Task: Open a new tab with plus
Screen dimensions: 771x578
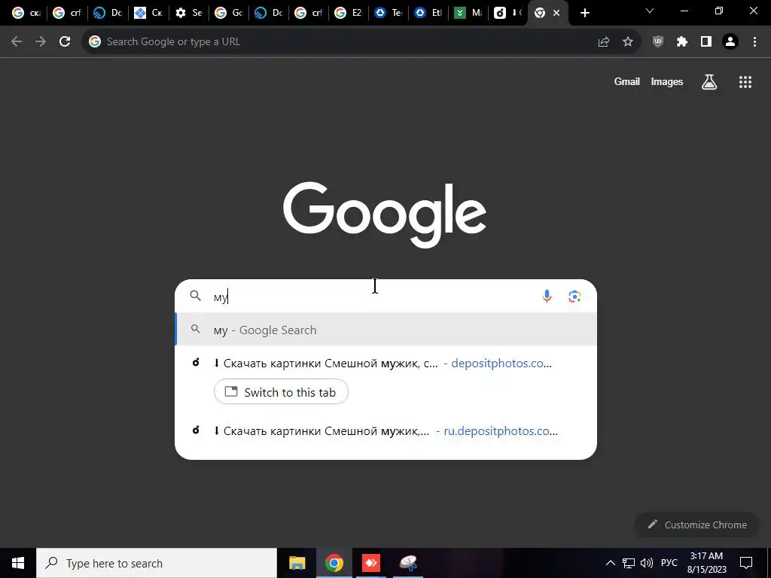Action: [x=584, y=13]
